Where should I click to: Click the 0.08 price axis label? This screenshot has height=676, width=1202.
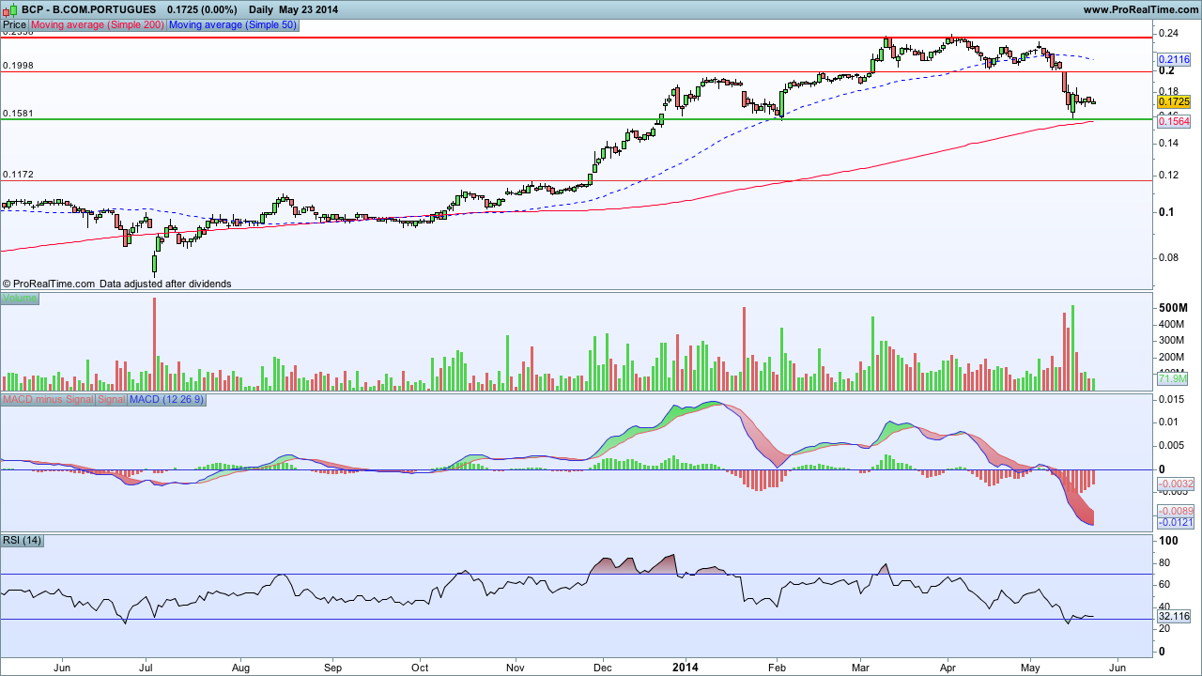tap(1169, 257)
